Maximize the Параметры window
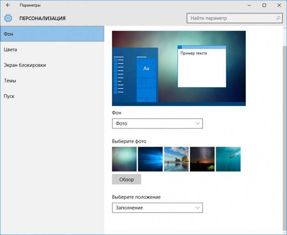 (264, 5)
